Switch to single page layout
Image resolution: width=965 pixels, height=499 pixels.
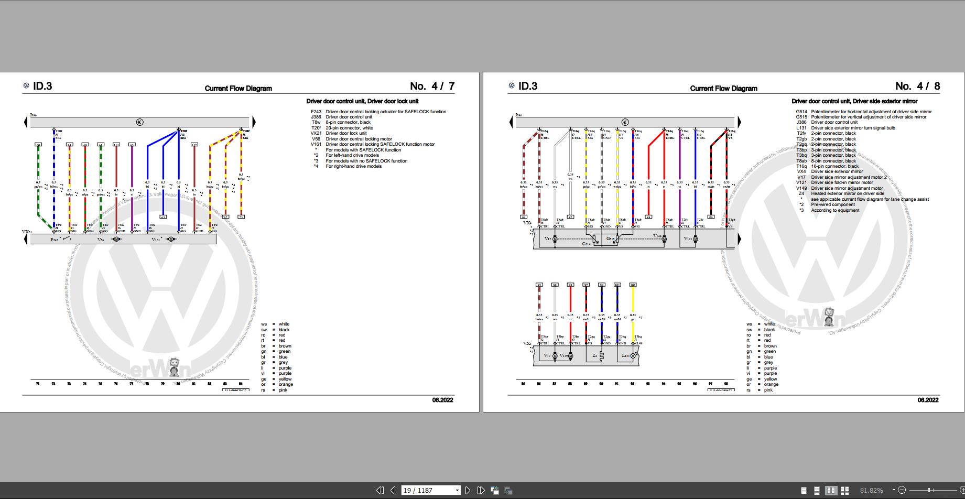804,491
